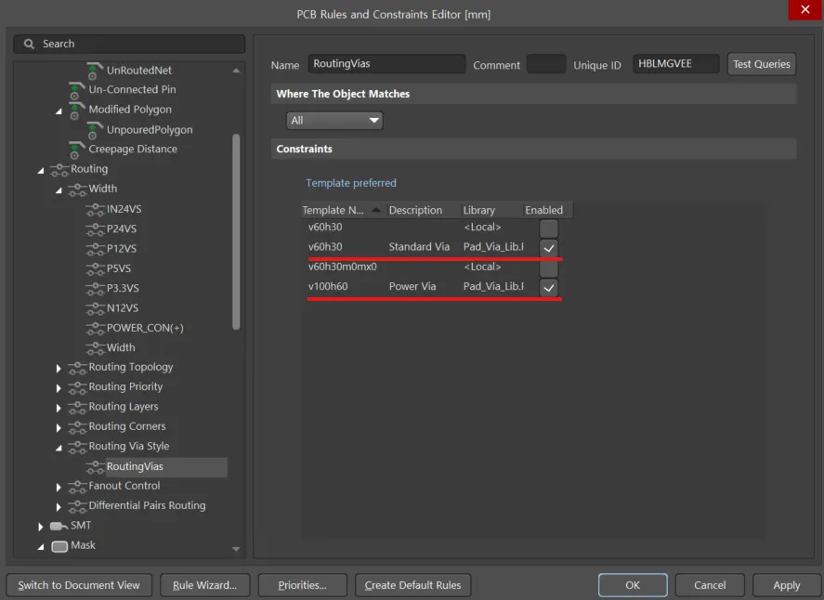The width and height of the screenshot is (824, 600).
Task: Click Switch to Document View button
Action: tap(79, 585)
